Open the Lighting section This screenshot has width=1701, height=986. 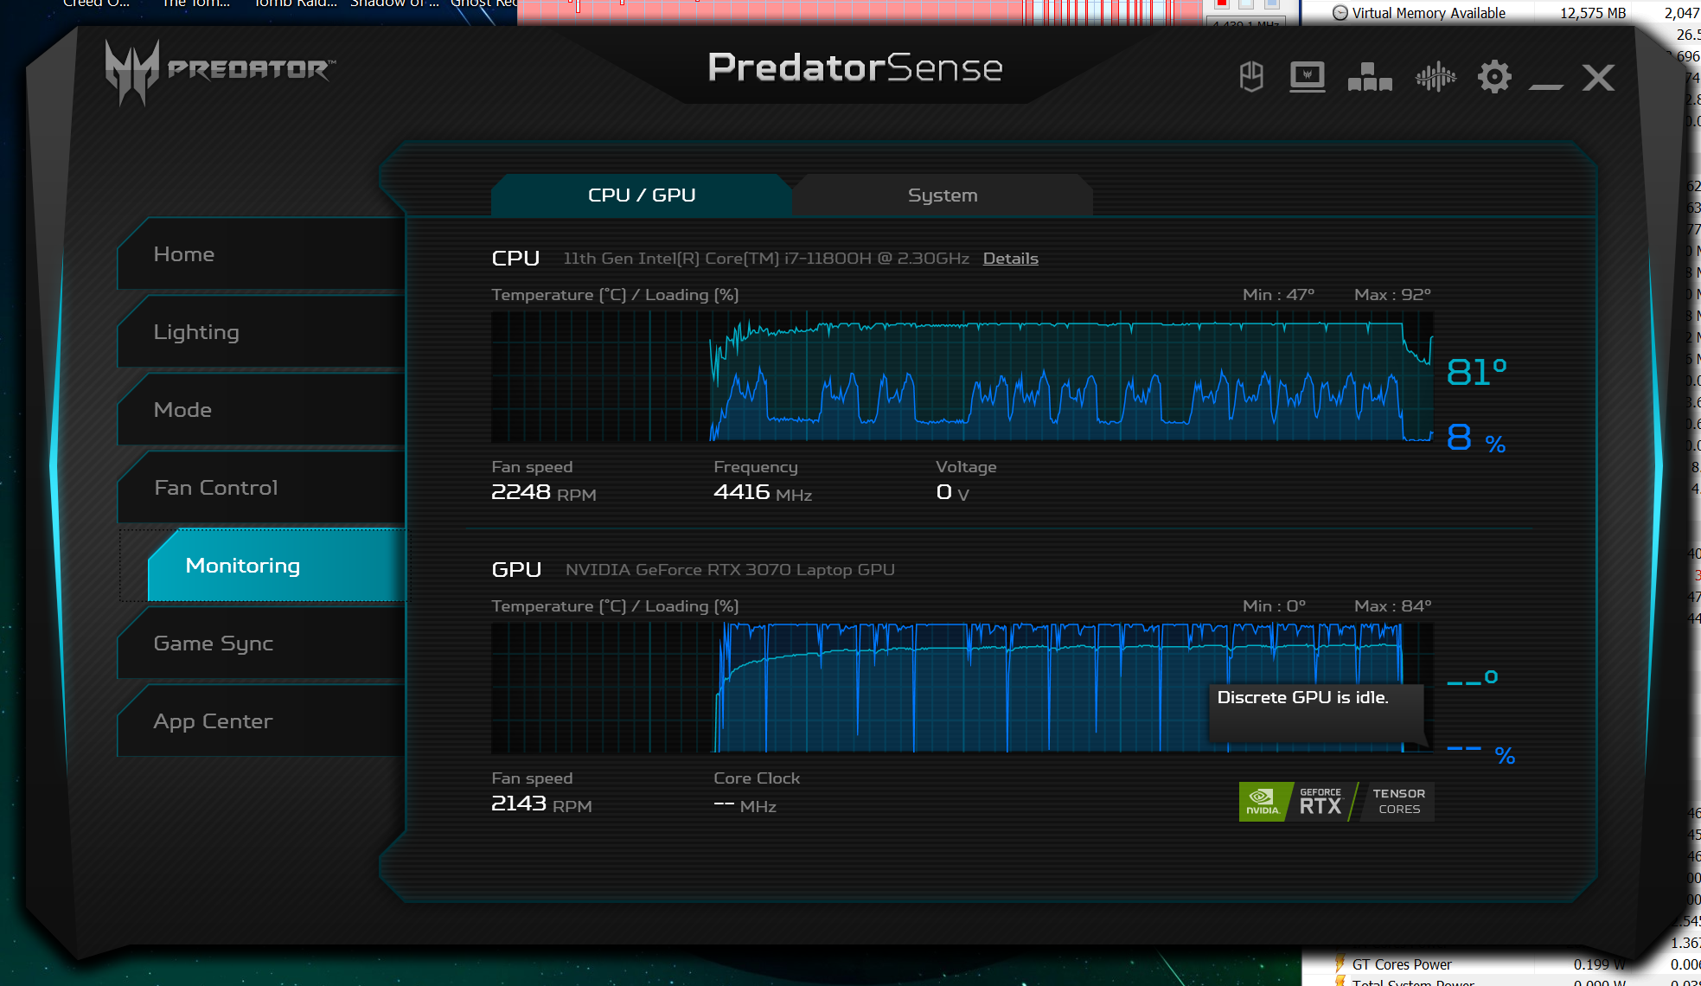[x=261, y=332]
